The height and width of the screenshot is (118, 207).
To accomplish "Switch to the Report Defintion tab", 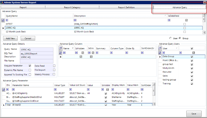I will [126, 7].
